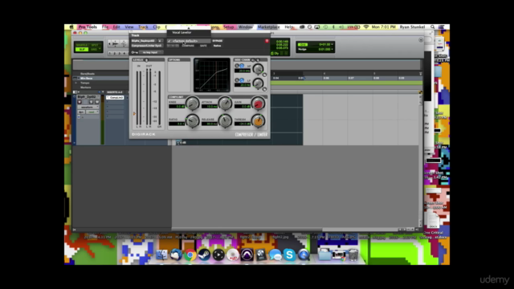Screen dimensions: 514x289
Task: Open the File menu
Action: point(105,26)
